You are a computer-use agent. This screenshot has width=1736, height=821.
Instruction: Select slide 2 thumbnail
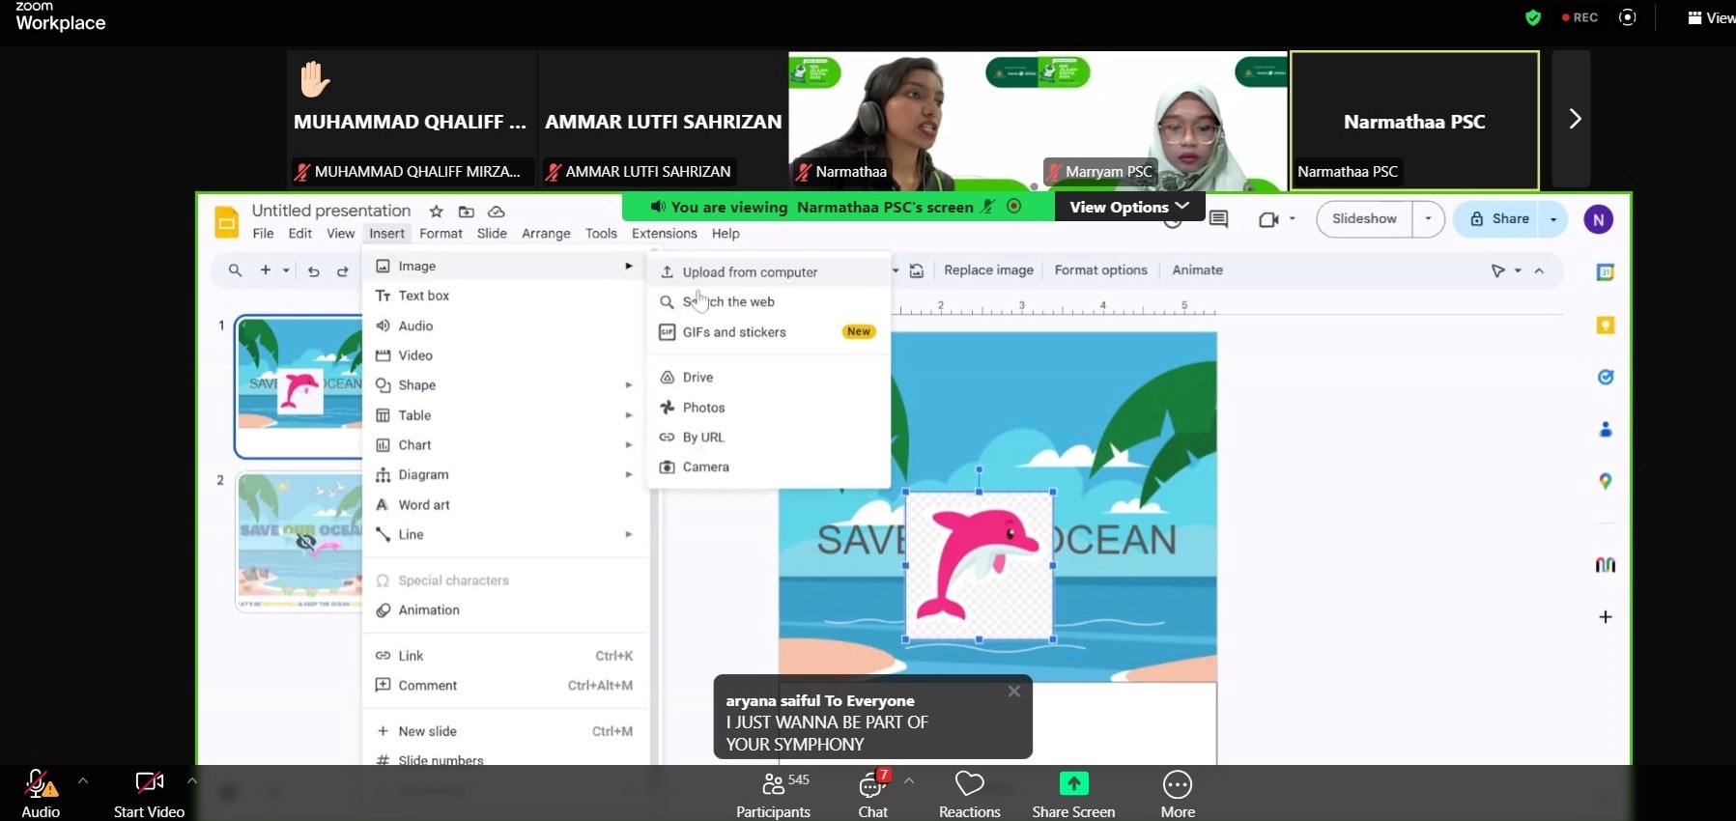point(299,541)
